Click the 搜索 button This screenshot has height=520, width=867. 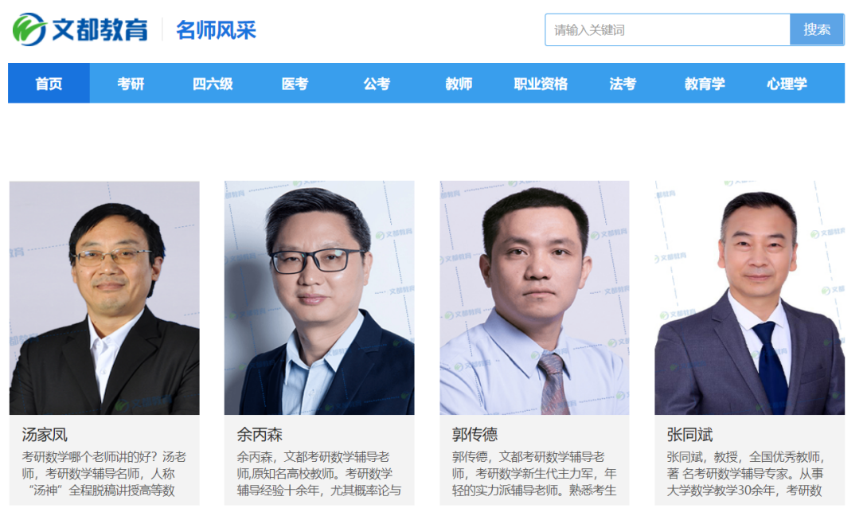[817, 30]
